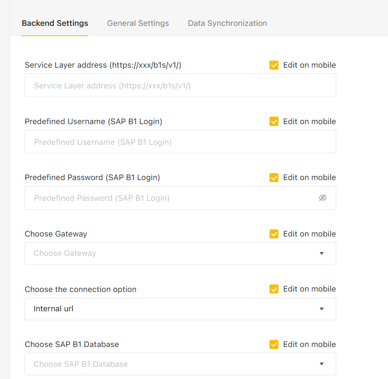
Task: Uncheck Edit on mobile for SAP B1 Database
Action: tap(274, 345)
